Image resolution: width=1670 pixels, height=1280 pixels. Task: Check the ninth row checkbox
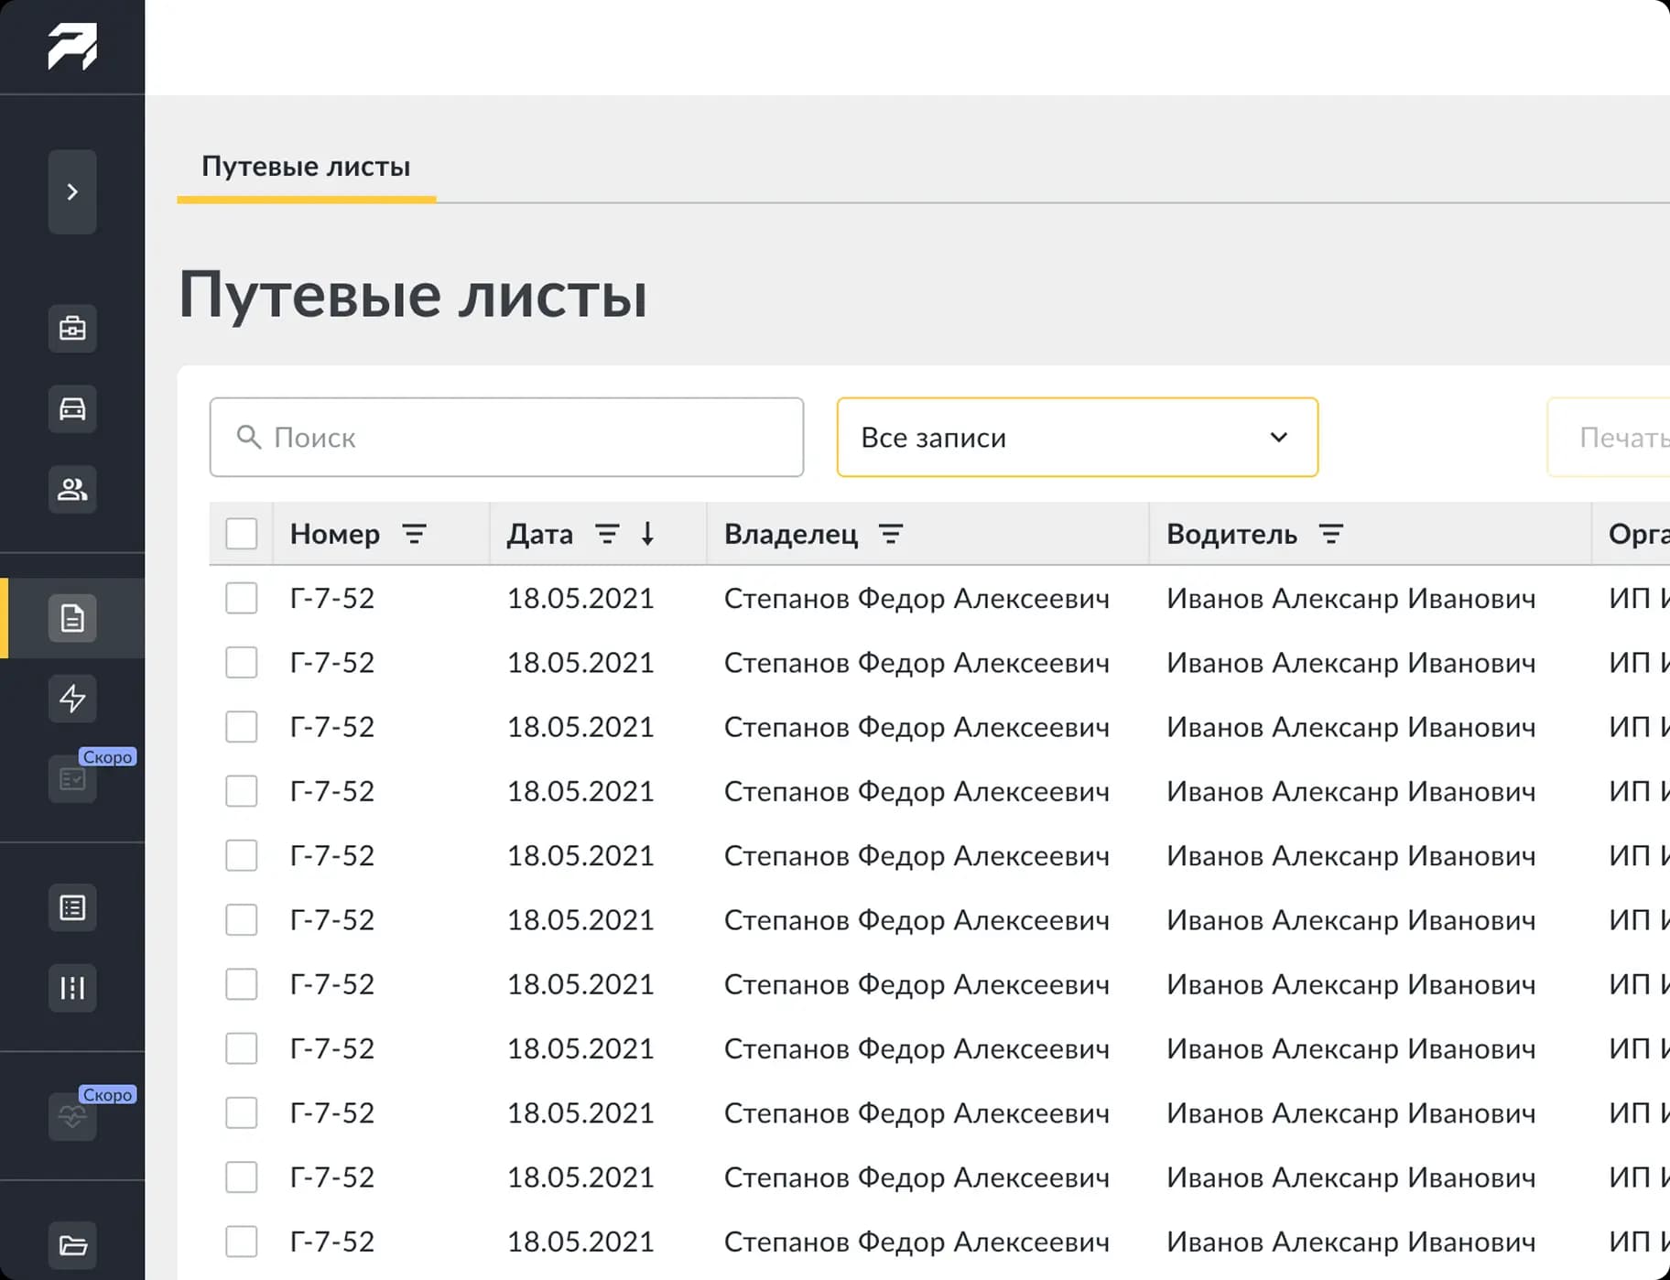(x=242, y=1112)
